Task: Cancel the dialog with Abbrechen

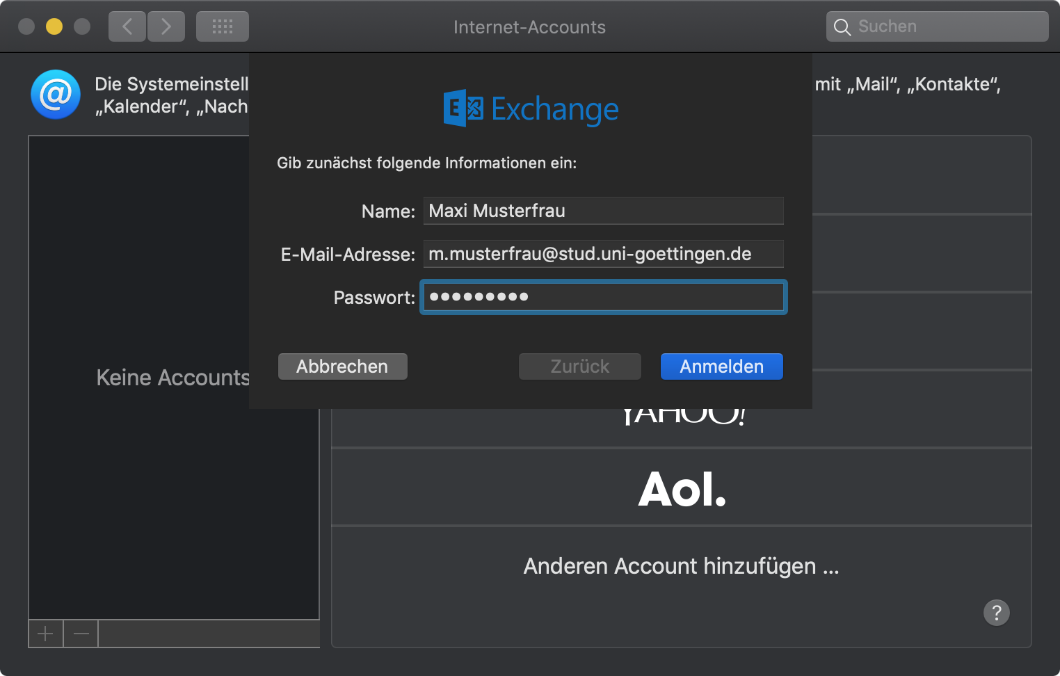Action: (x=343, y=367)
